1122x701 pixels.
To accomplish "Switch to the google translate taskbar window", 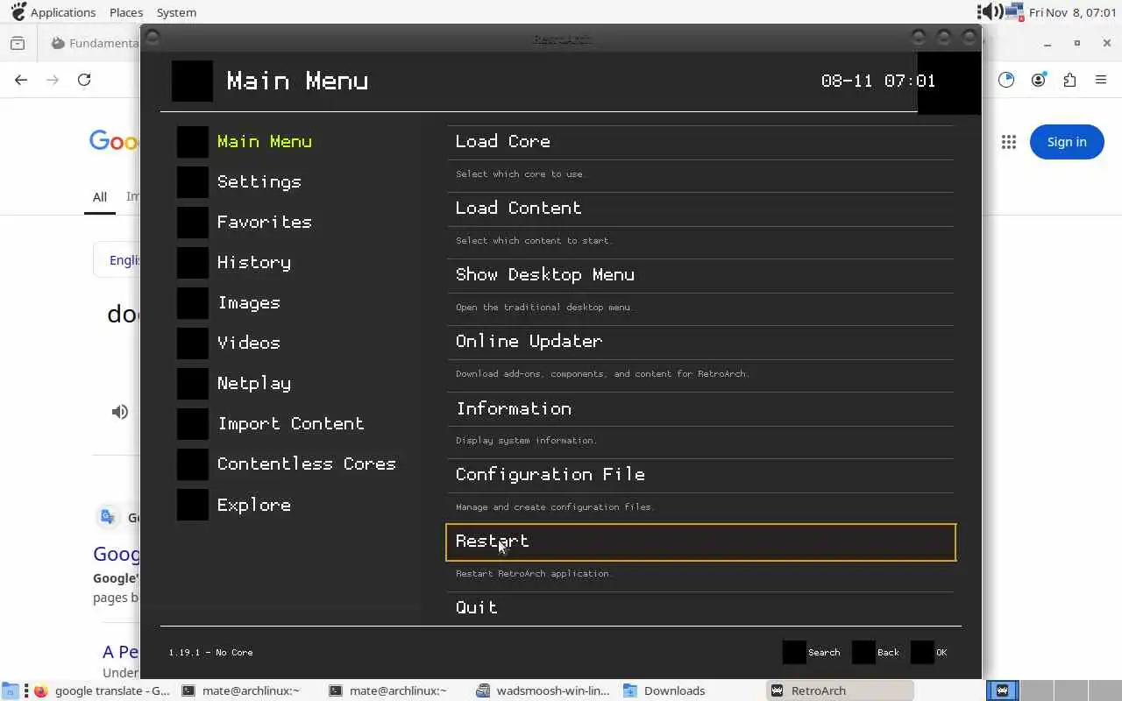I will pos(102,690).
